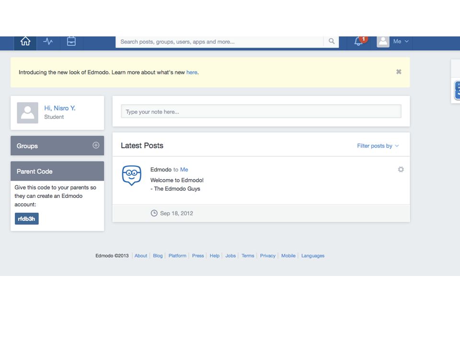460x345 pixels.
Task: Follow the 'here' link in banner
Action: pyautogui.click(x=192, y=72)
